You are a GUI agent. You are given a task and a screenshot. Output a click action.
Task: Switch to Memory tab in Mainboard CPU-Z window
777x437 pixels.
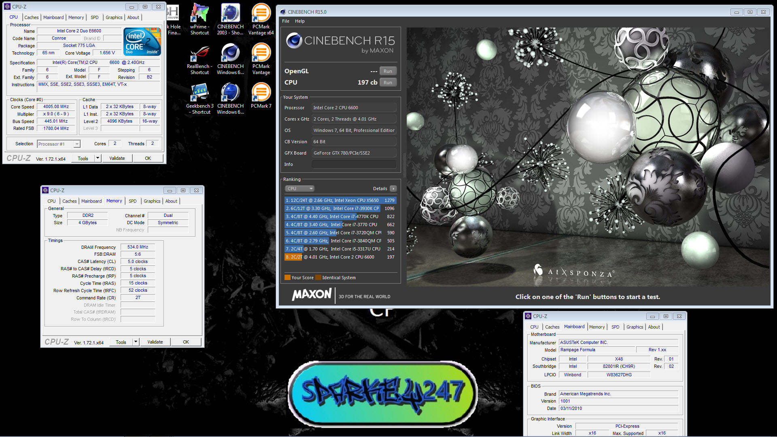(x=597, y=327)
